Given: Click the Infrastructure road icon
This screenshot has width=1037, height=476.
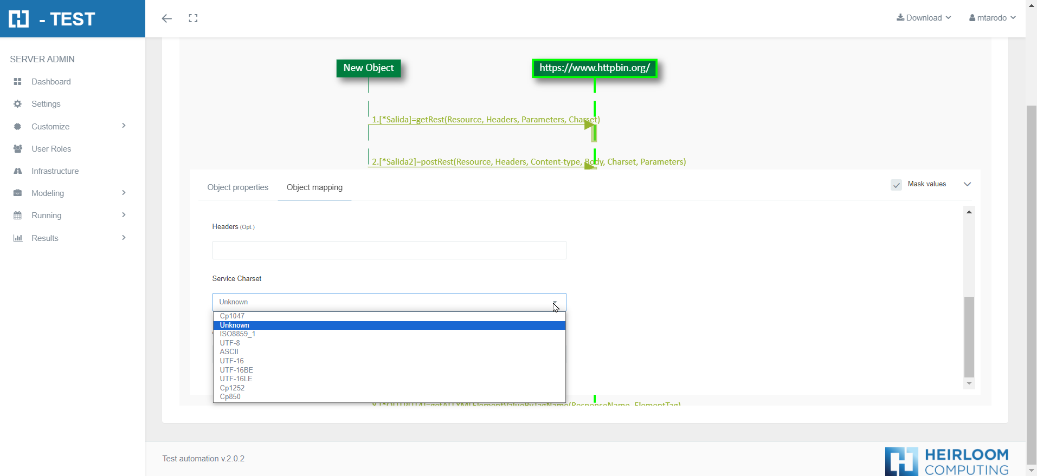Looking at the screenshot, I should tap(17, 171).
